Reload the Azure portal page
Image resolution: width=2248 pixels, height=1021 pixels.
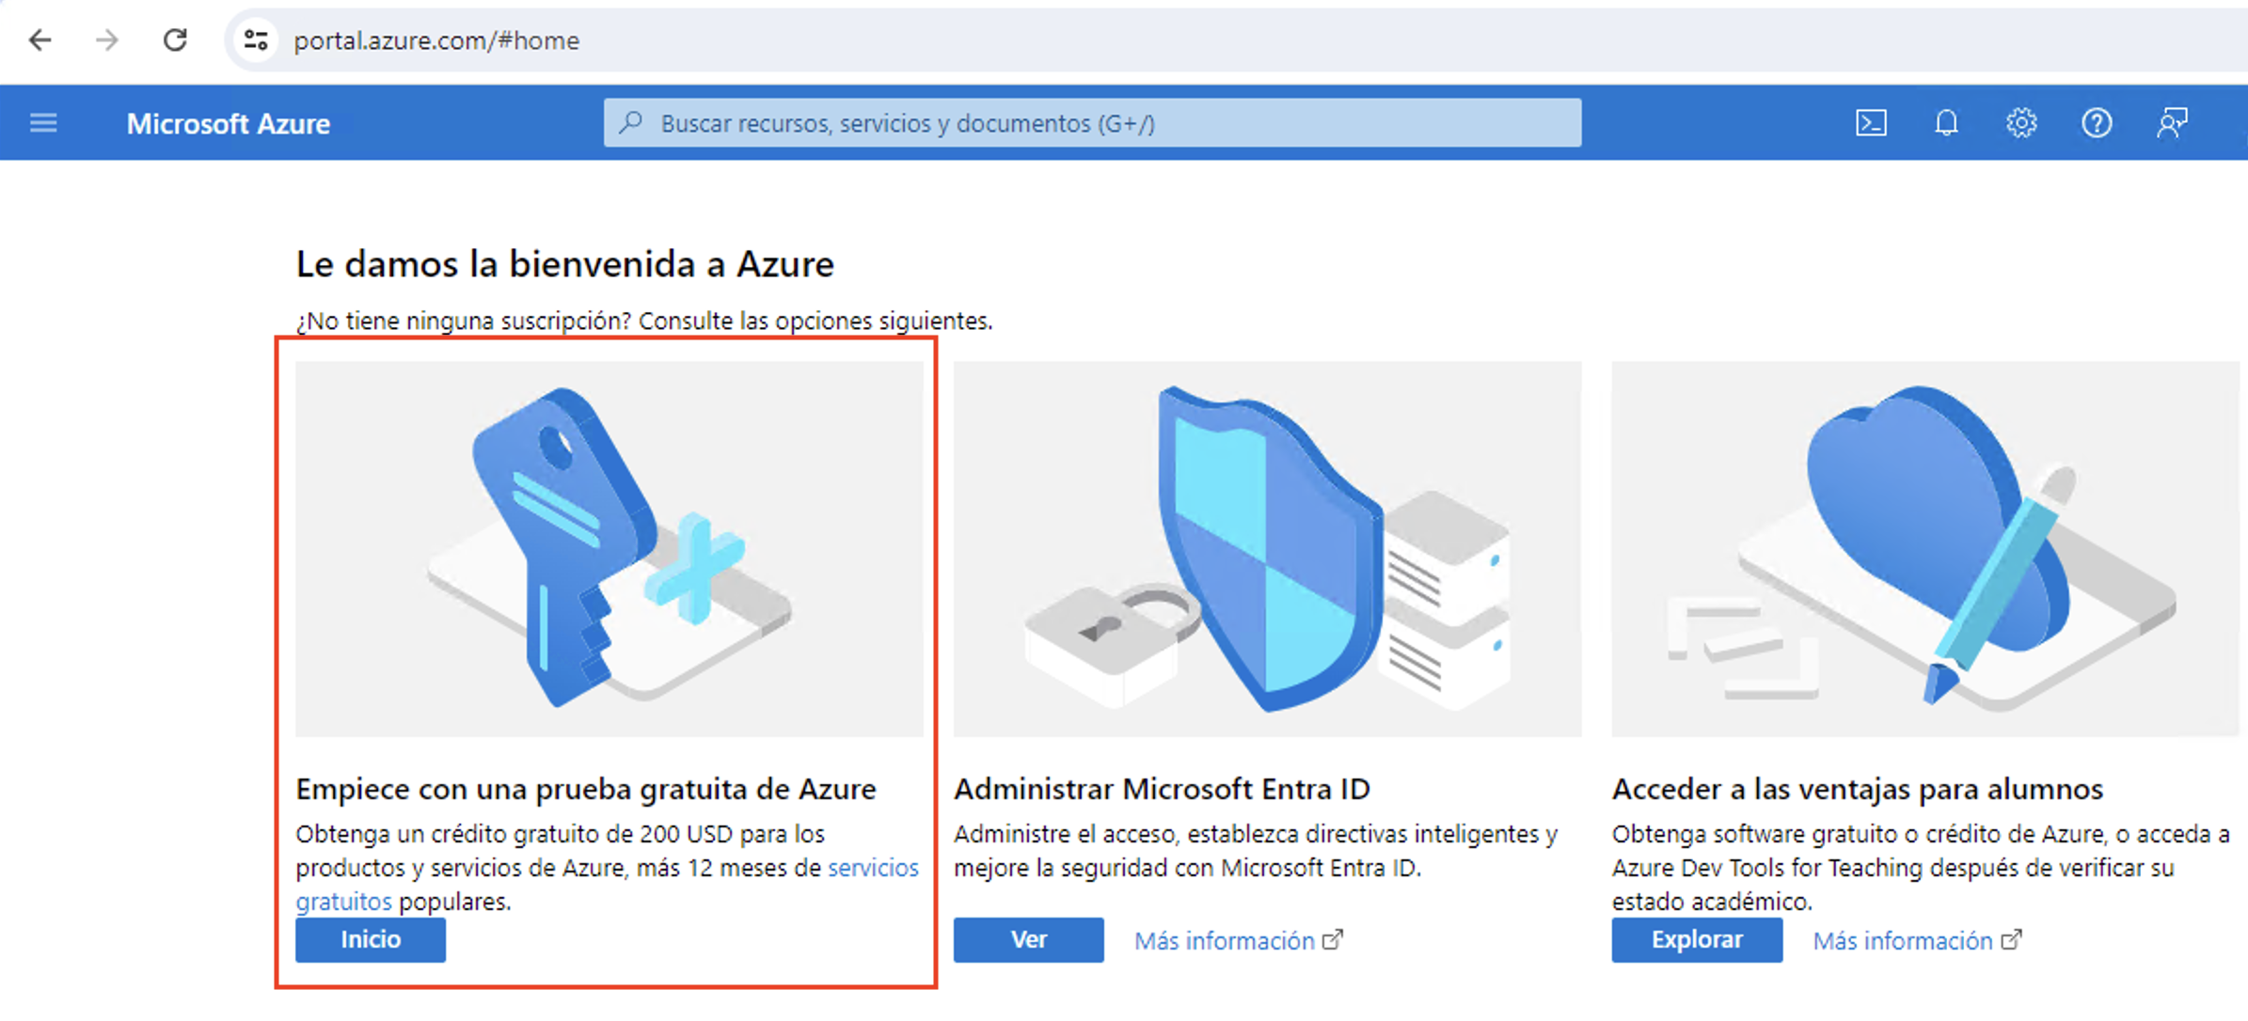point(175,40)
